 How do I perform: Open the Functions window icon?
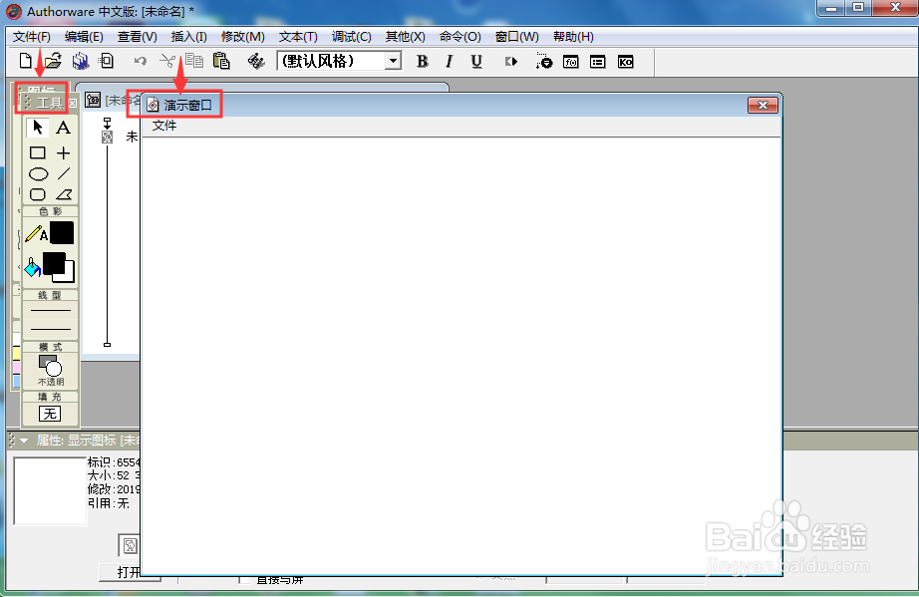point(571,62)
